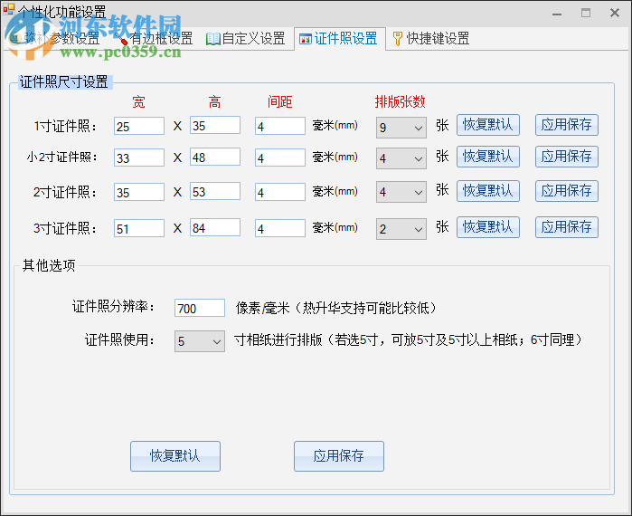Apply and save the 2寸证件照 row
The height and width of the screenshot is (516, 632).
tap(567, 191)
